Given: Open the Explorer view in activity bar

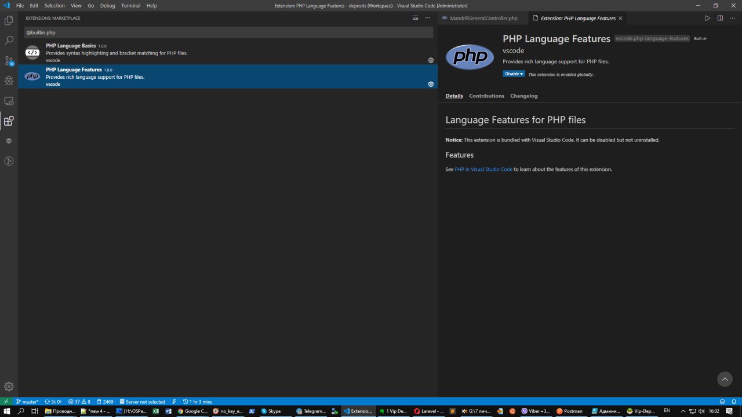Looking at the screenshot, I should point(9,21).
